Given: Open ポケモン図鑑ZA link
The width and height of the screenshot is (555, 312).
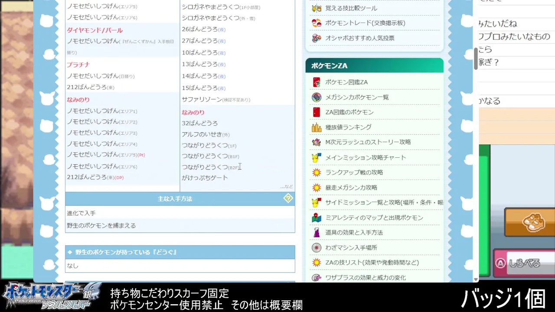Looking at the screenshot, I should tap(346, 82).
